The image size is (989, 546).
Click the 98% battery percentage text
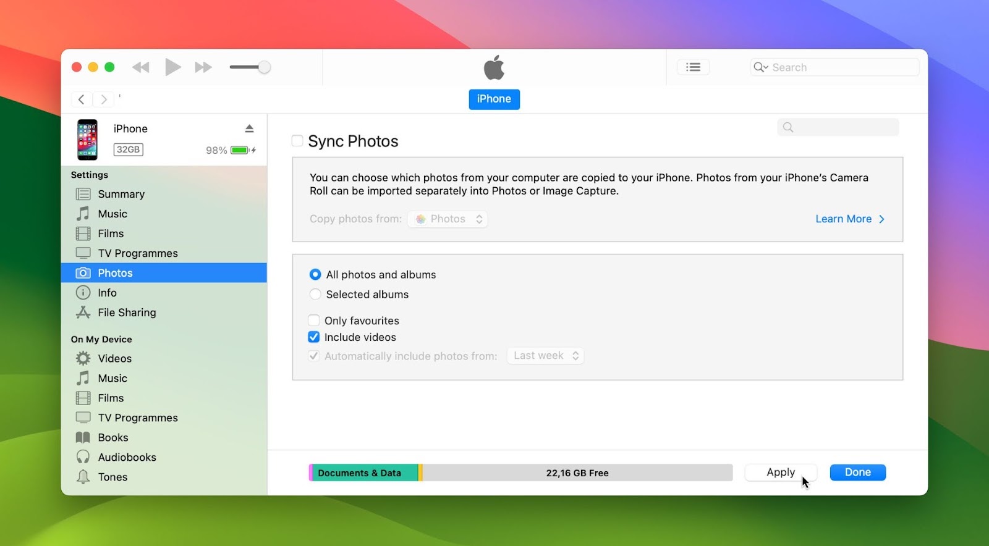[216, 150]
